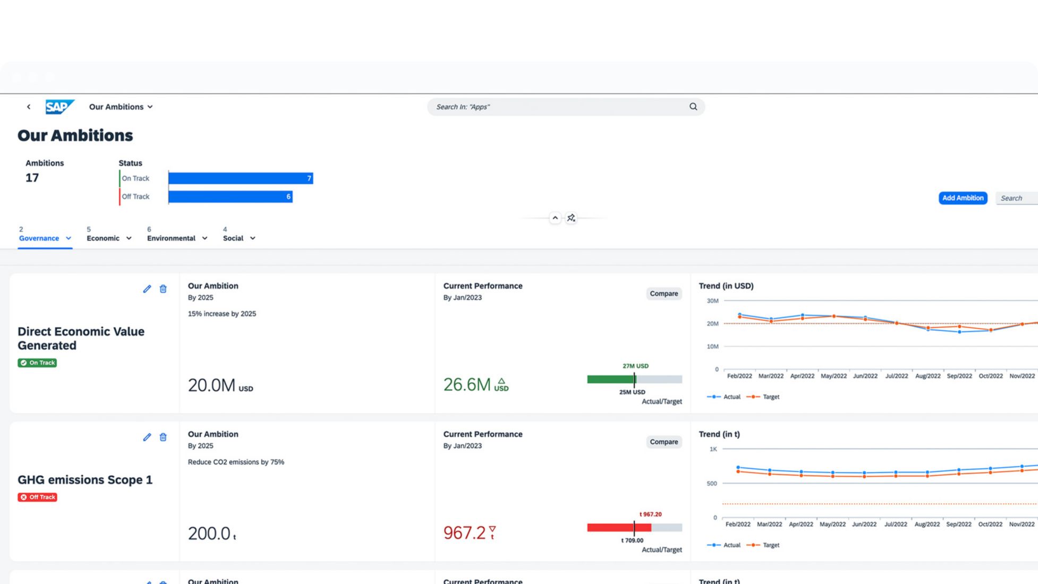Pin the header using the pin icon

[571, 218]
